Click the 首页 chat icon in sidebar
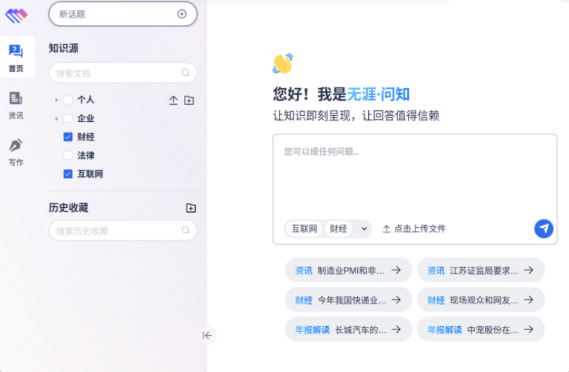 (16, 51)
